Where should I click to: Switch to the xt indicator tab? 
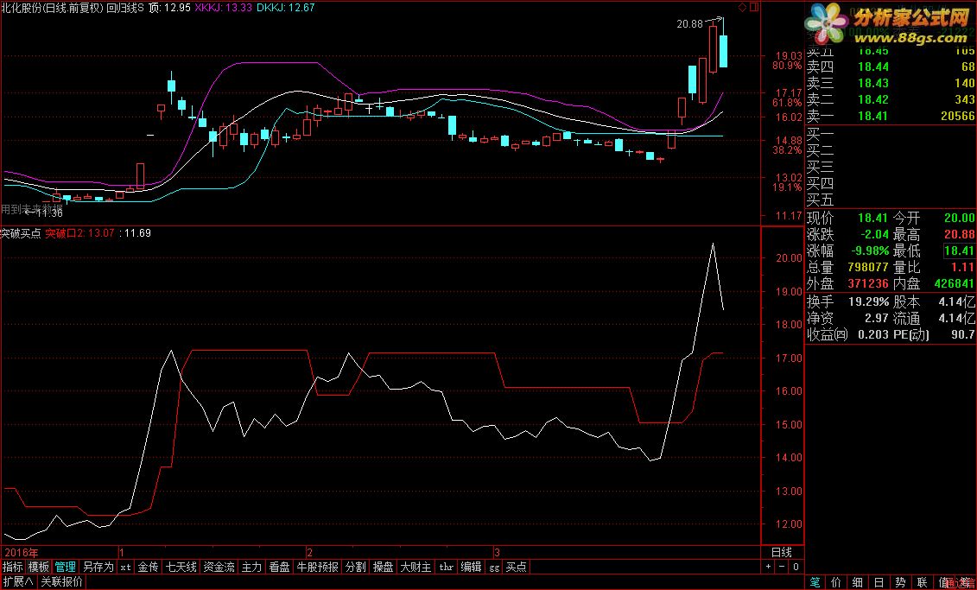point(125,567)
